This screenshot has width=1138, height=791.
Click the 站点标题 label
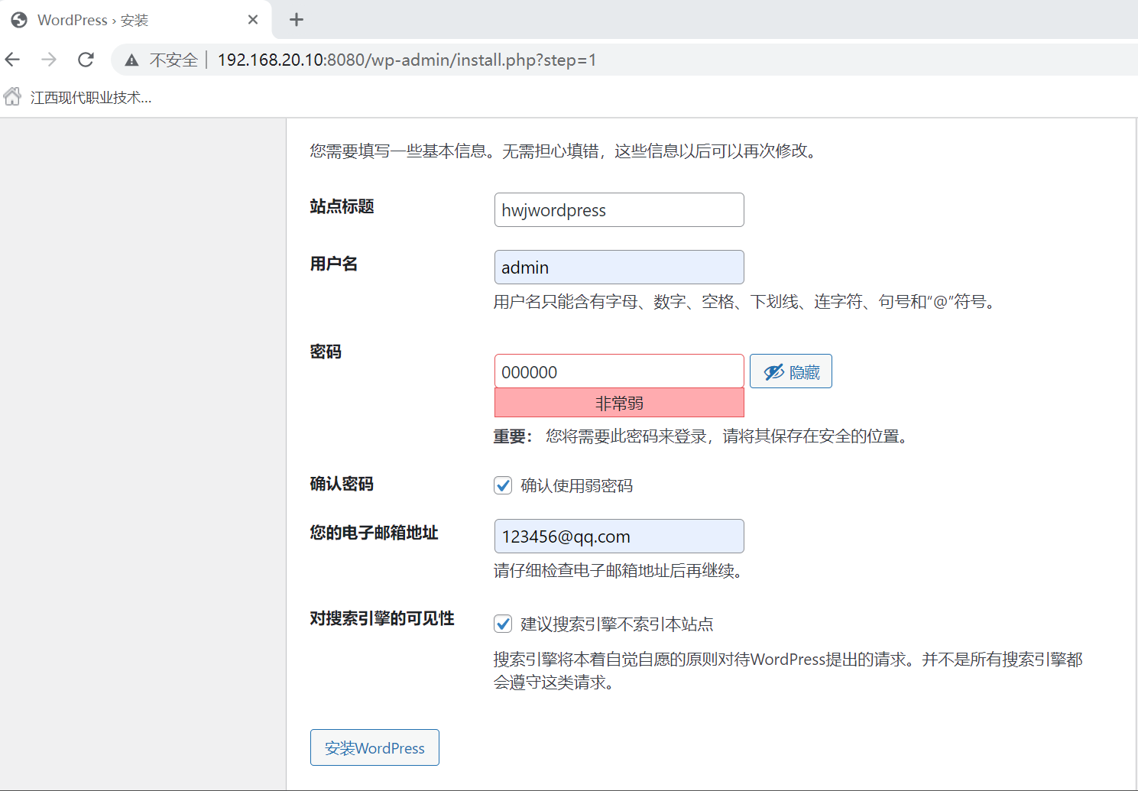click(x=342, y=206)
